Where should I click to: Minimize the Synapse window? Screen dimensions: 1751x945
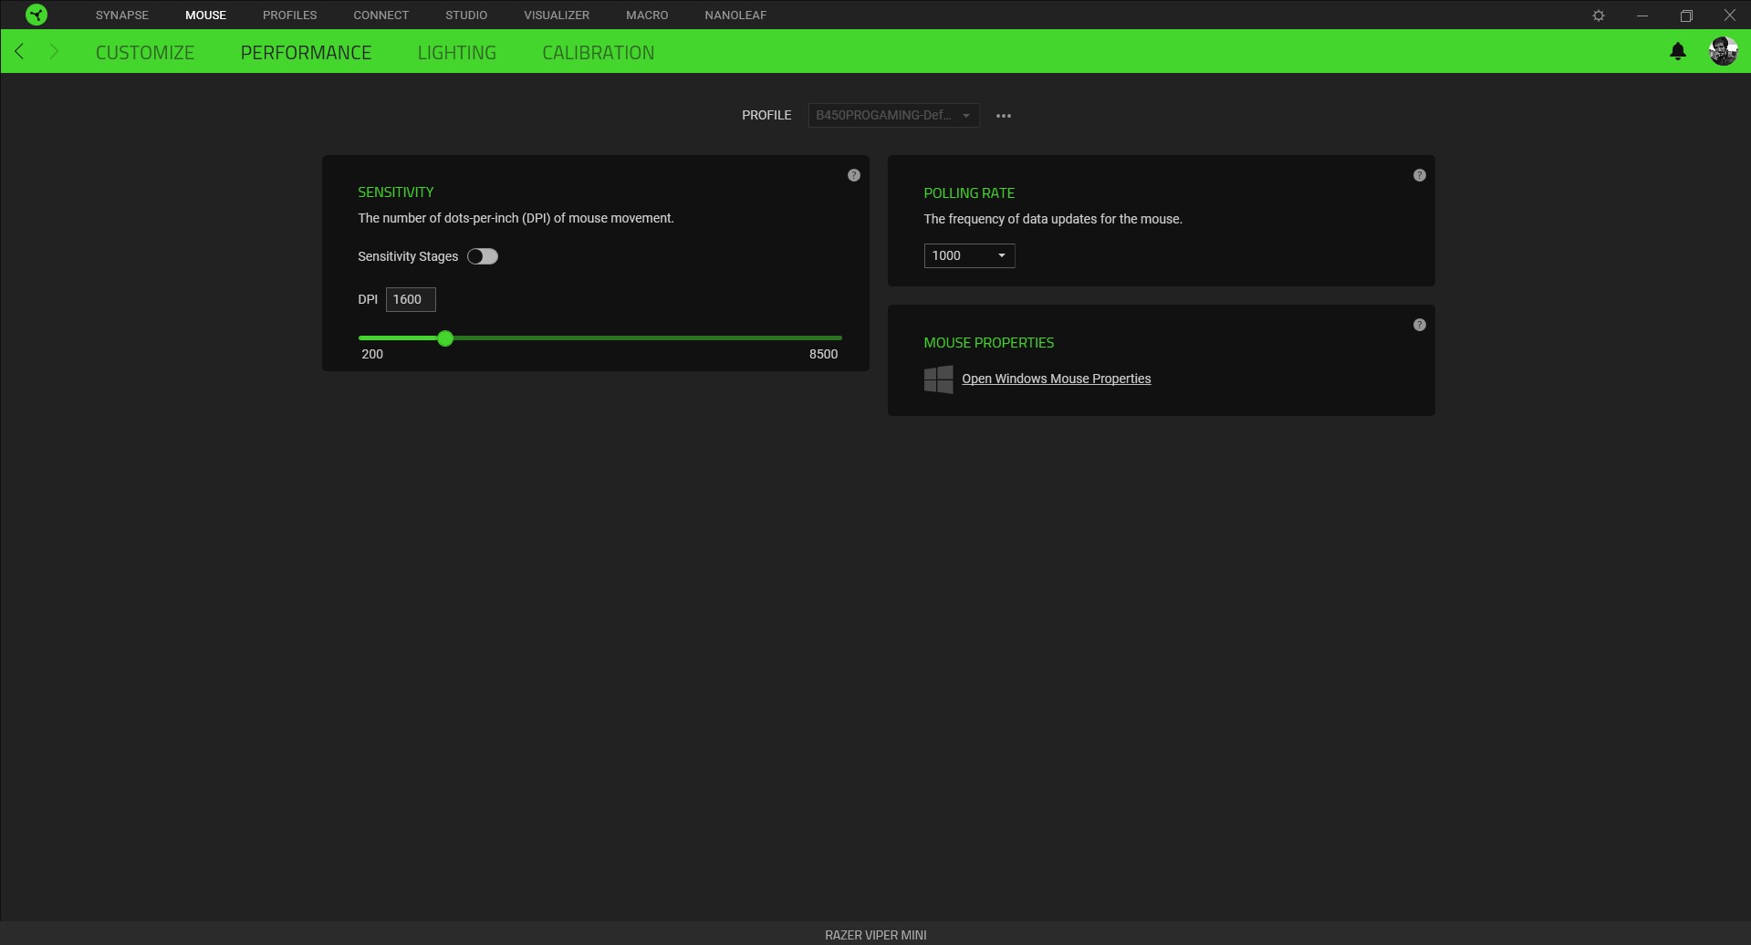tap(1642, 16)
